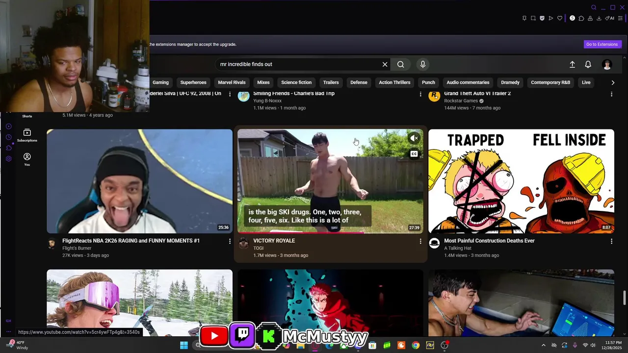Open FlightReacts NBA 2K26 RAGING video title

131,241
